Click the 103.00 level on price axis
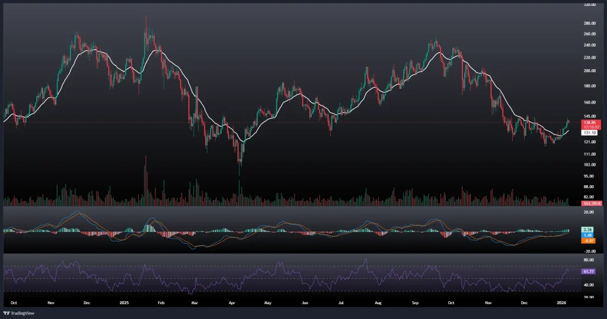607x319 pixels. coord(590,165)
